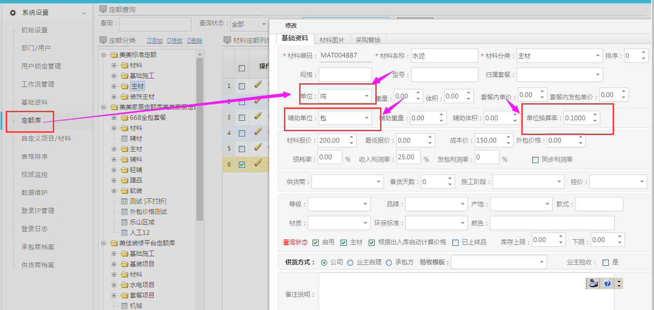Click the edit pencil icon in row 6
The width and height of the screenshot is (654, 310).
tap(258, 164)
